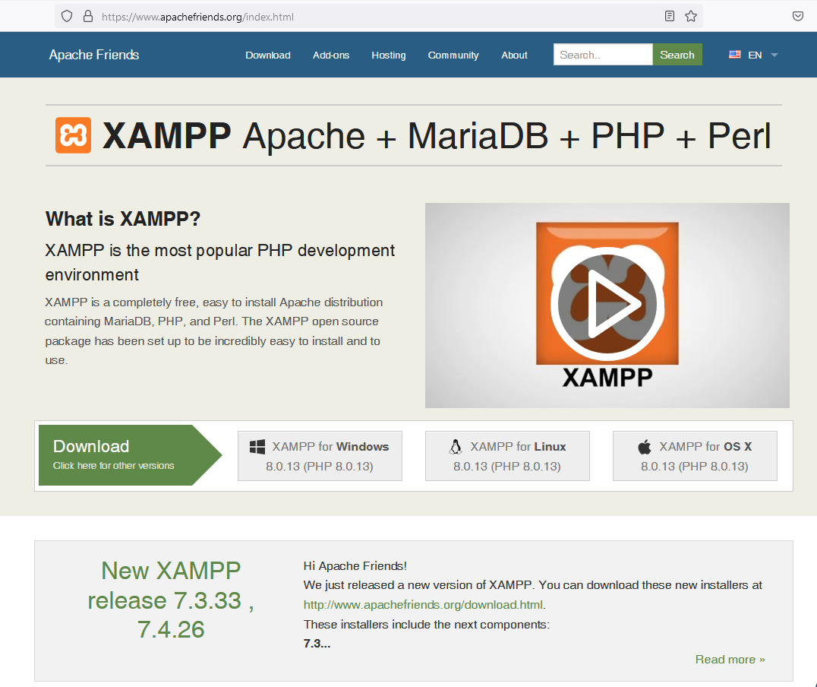Open the Add-ons menu item

click(x=331, y=55)
